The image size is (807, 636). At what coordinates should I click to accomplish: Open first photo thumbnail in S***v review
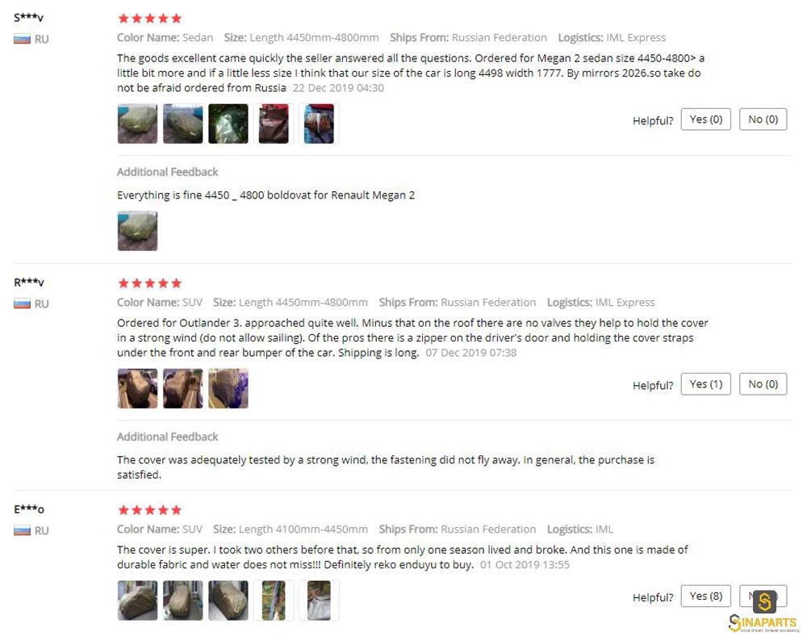coord(137,123)
